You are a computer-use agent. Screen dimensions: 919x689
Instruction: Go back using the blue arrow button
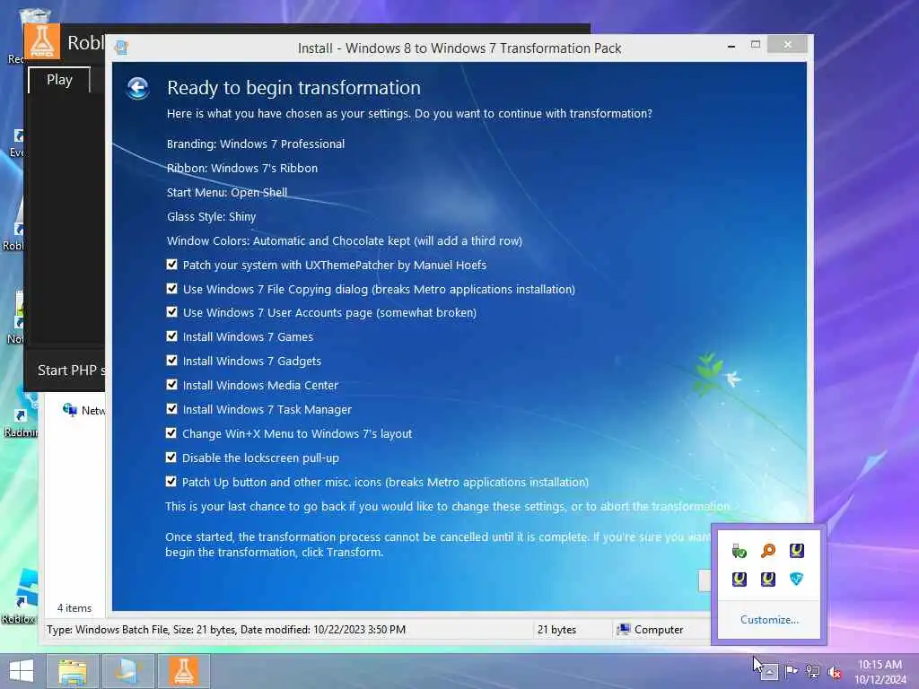[x=137, y=89]
